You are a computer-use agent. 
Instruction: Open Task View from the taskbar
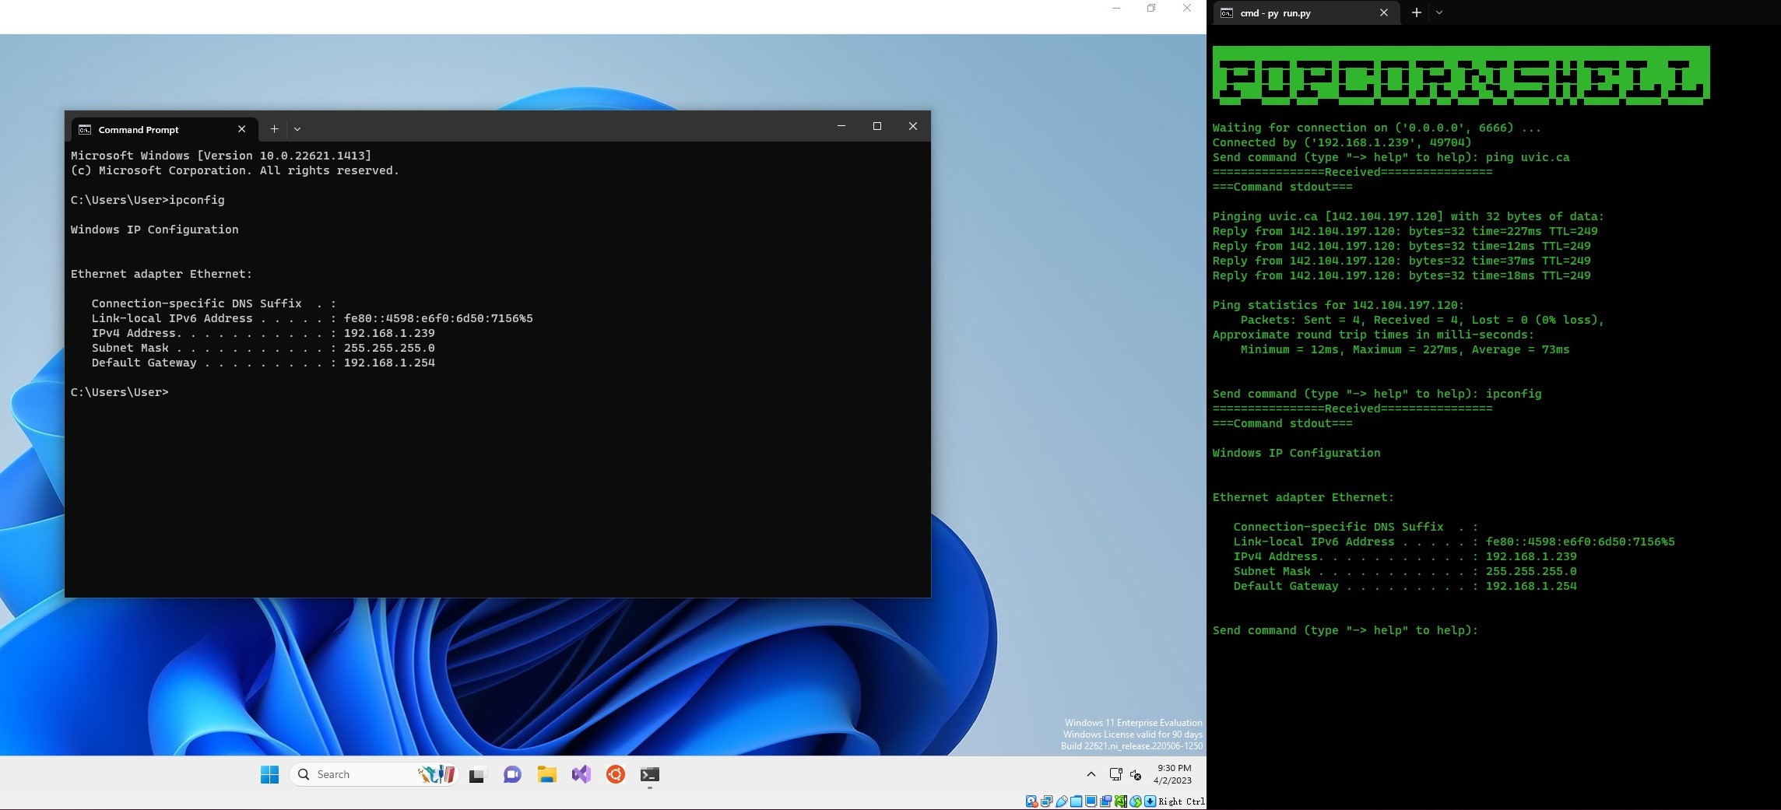[x=476, y=775]
